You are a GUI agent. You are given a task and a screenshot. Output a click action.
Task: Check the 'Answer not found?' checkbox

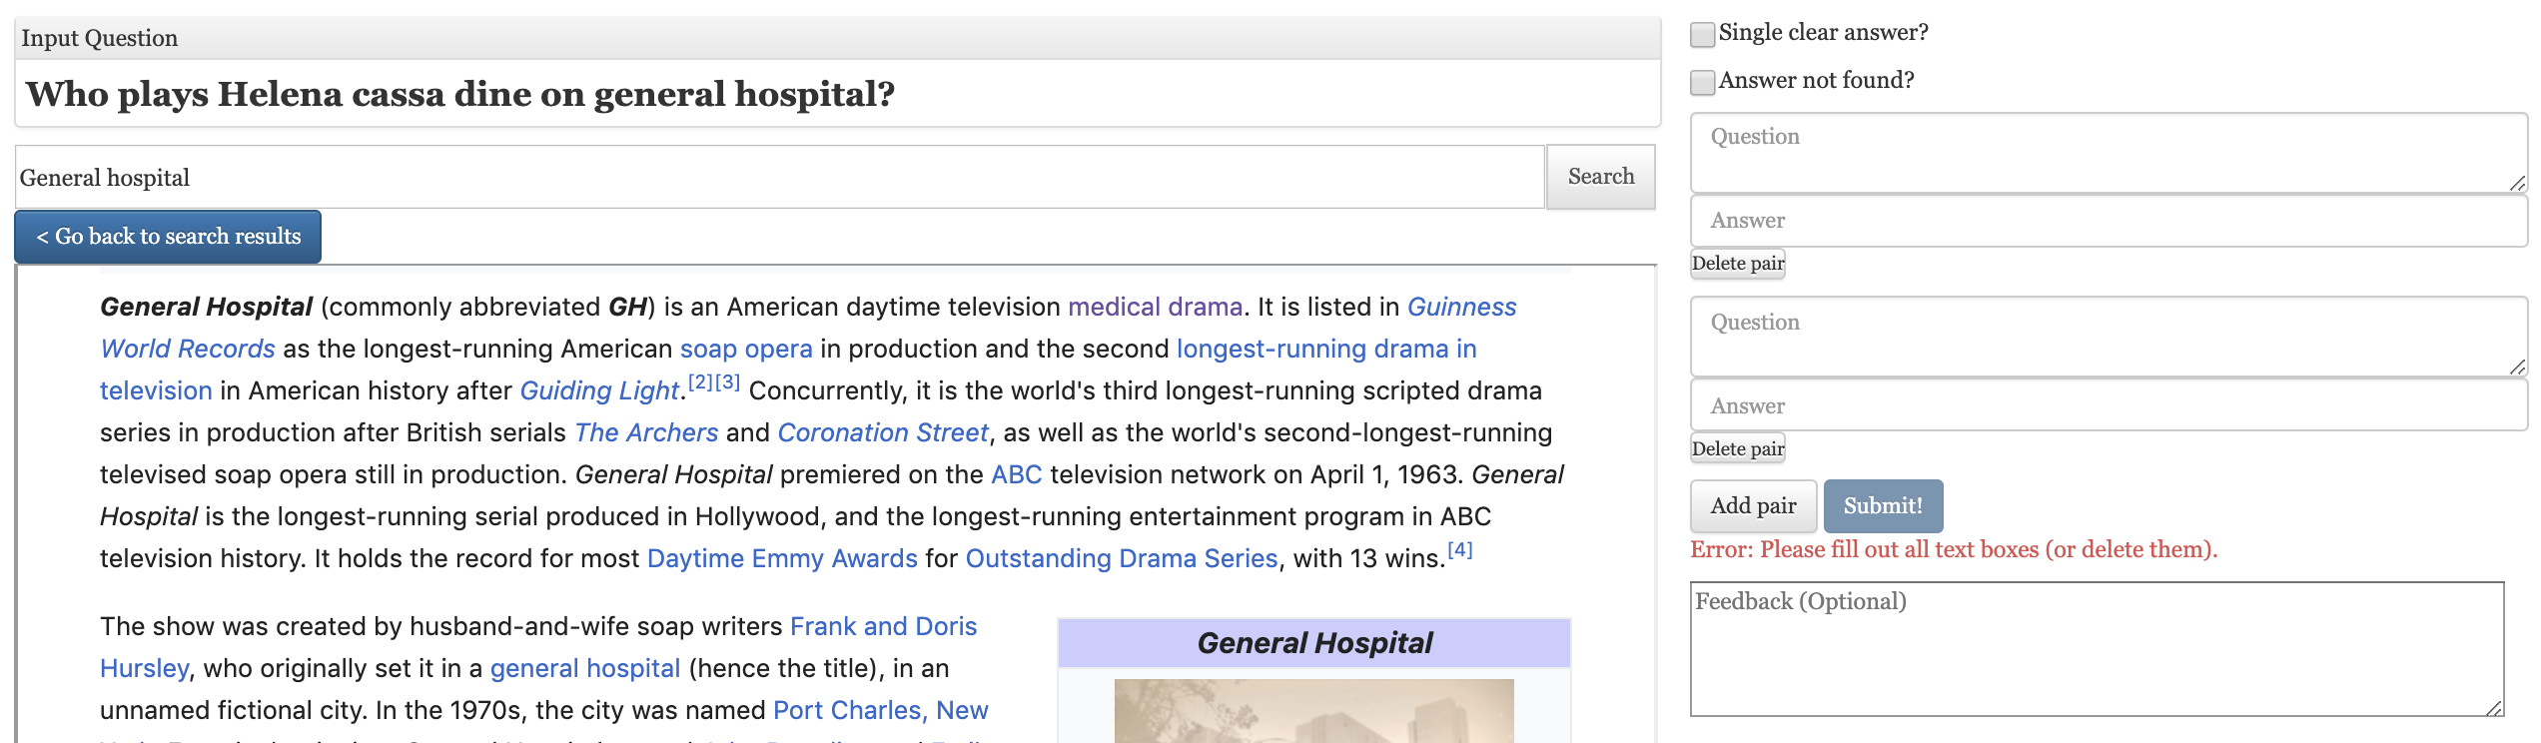pos(1702,82)
